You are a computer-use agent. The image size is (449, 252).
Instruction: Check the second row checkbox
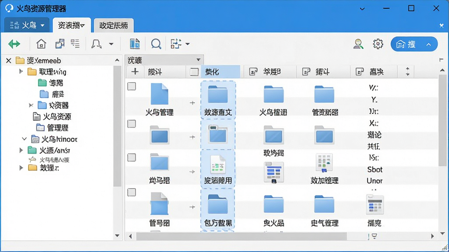[132, 124]
